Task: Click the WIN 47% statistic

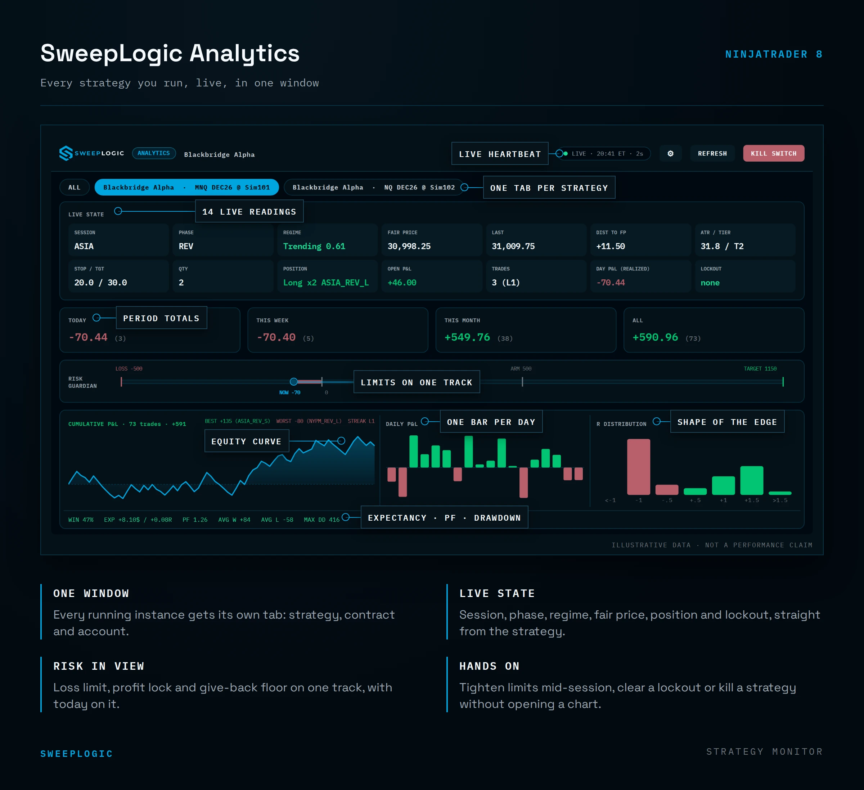Action: [x=81, y=520]
